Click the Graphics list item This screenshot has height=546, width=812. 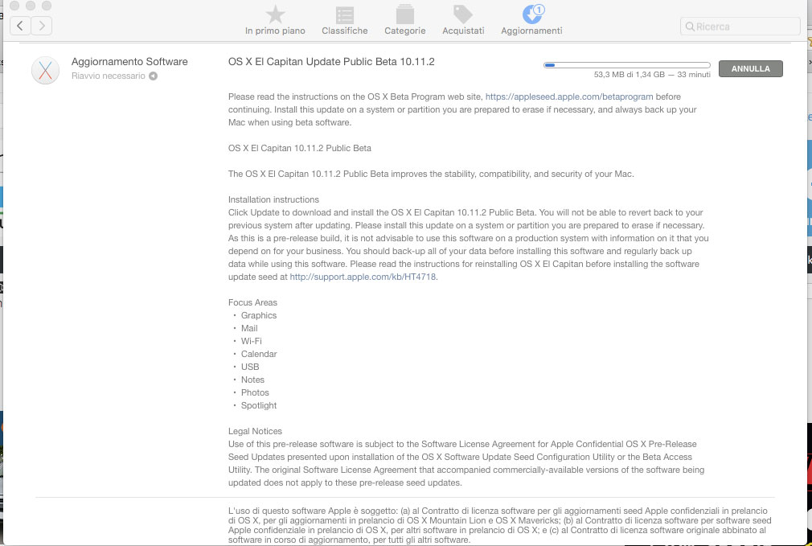tap(258, 315)
